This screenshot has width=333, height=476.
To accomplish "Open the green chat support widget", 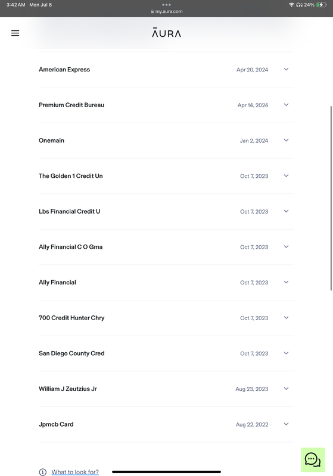I will coord(313,459).
